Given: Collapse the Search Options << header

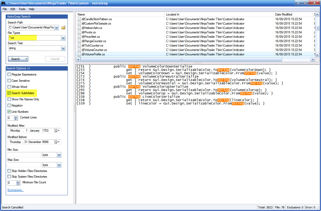Looking at the screenshot, I should pos(37,68).
